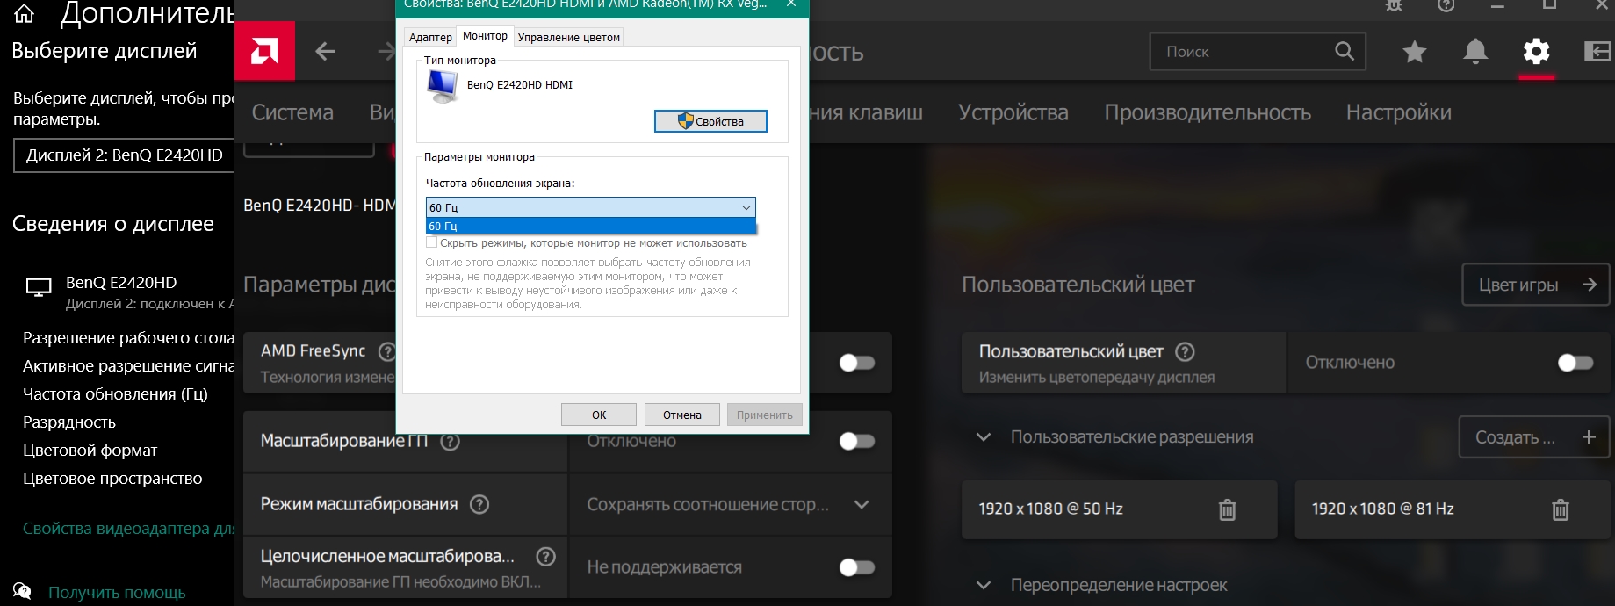The height and width of the screenshot is (606, 1615).
Task: Delete the 1920 x 1080 @ 50 Hz resolution
Action: (1228, 509)
